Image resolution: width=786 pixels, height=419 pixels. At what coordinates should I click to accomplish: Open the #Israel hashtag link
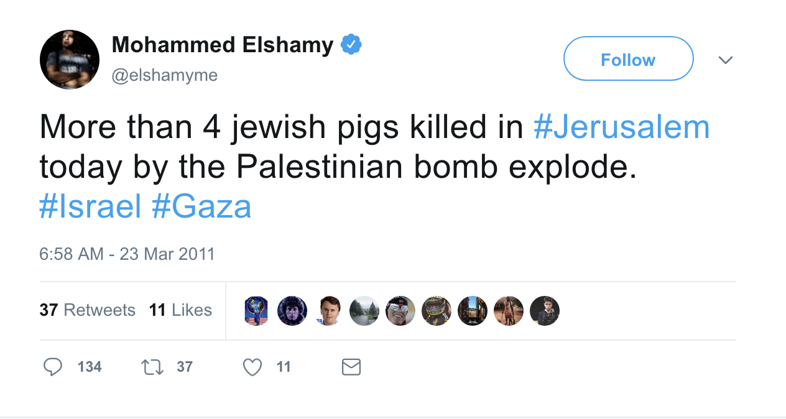91,206
